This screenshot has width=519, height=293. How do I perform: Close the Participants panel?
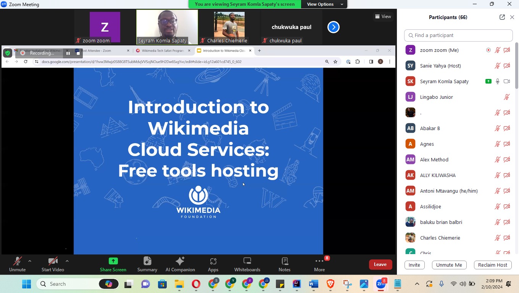(x=512, y=17)
